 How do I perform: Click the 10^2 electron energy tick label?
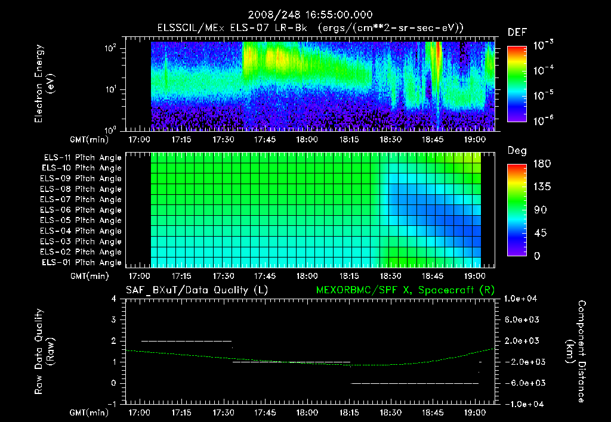coord(110,48)
